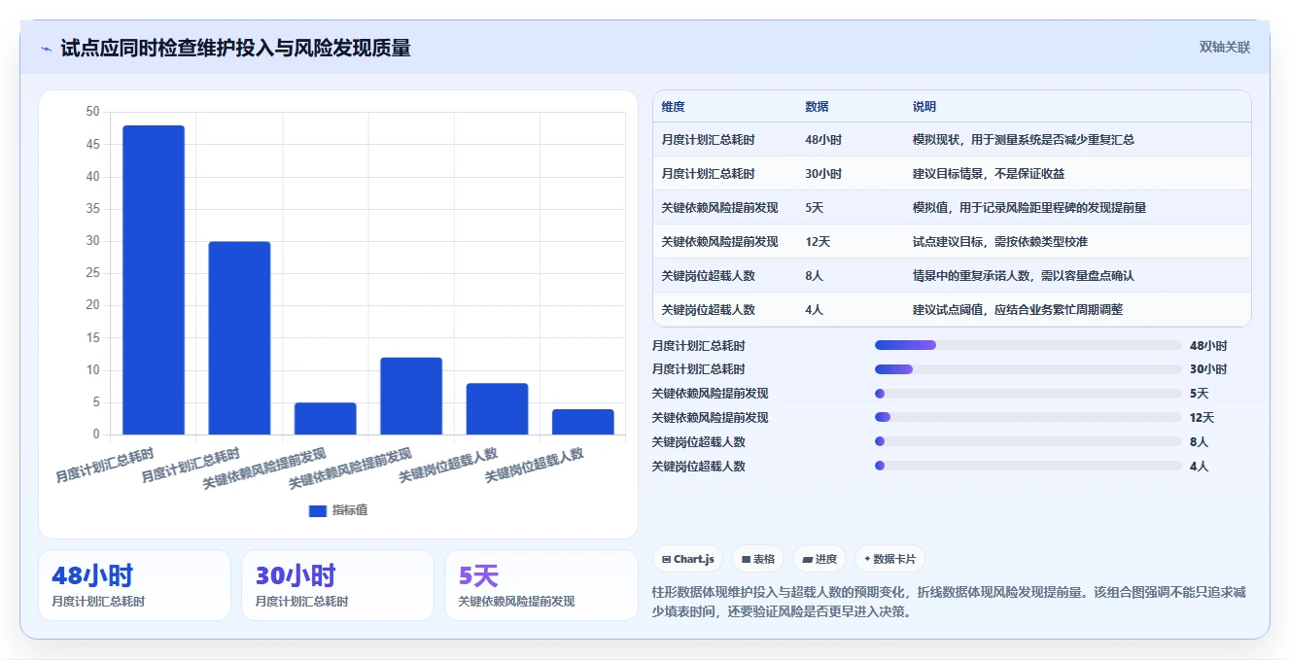Click the 双轴关联 tag in the header
This screenshot has width=1290, height=660.
click(1225, 48)
